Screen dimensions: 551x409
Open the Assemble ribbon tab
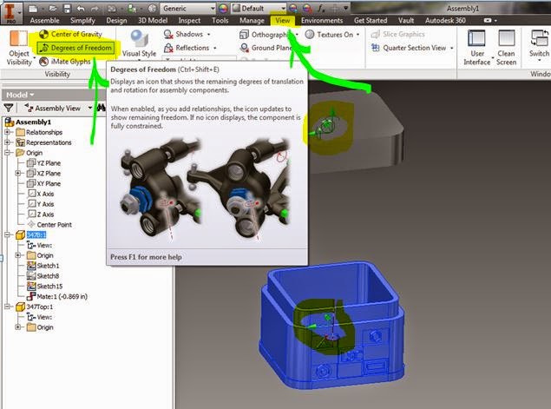44,20
